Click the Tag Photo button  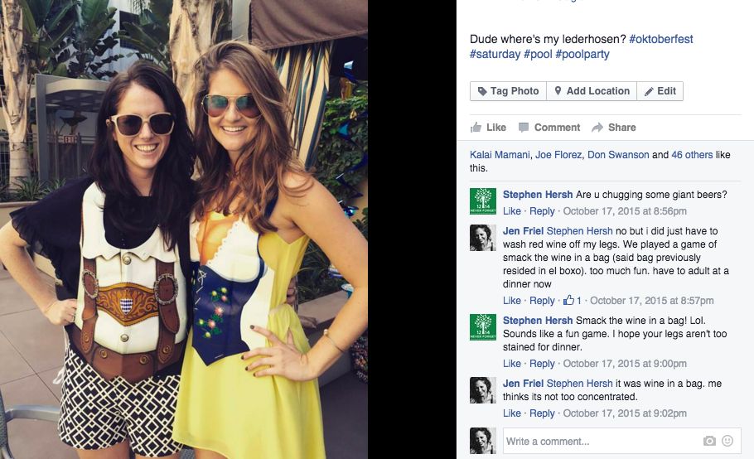(508, 91)
